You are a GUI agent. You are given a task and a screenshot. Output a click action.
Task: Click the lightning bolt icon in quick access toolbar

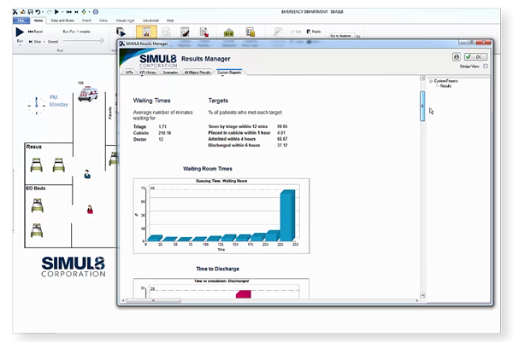pos(84,12)
